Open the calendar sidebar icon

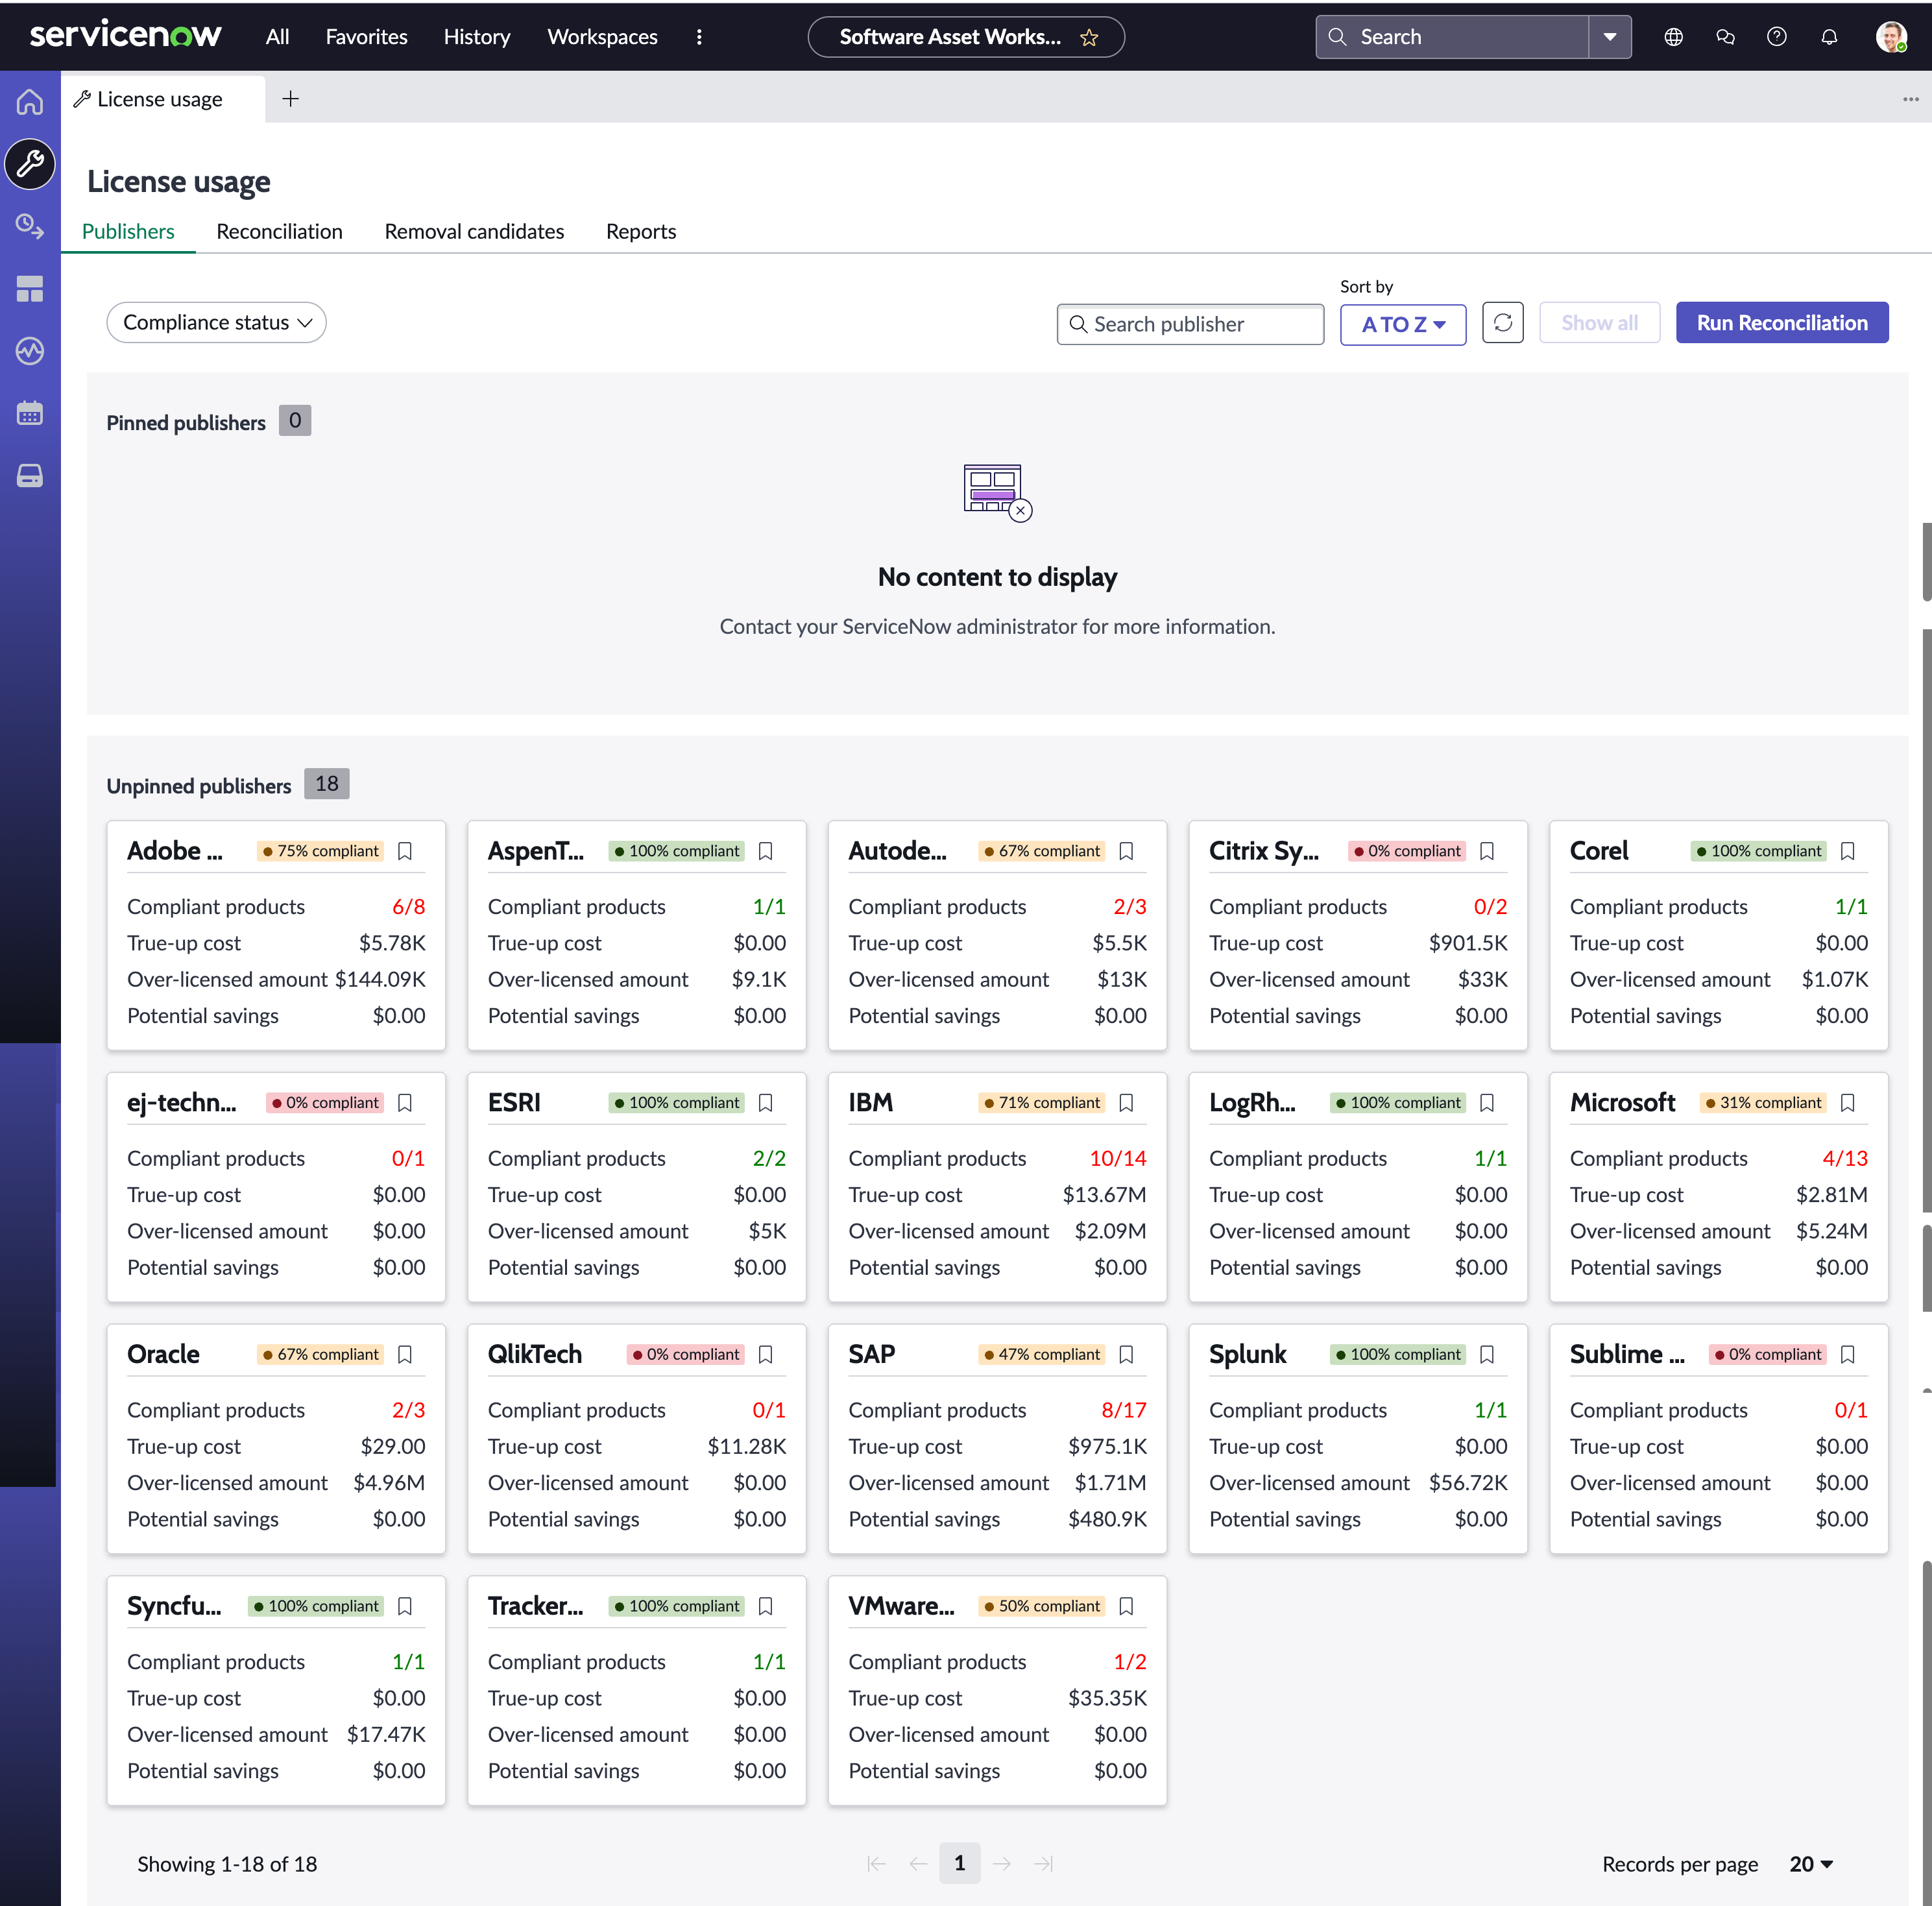[x=30, y=413]
